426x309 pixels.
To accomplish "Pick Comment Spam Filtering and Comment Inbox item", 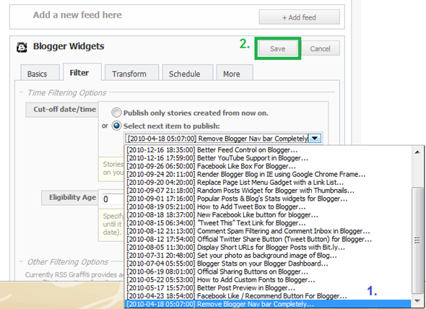I will click(x=268, y=231).
